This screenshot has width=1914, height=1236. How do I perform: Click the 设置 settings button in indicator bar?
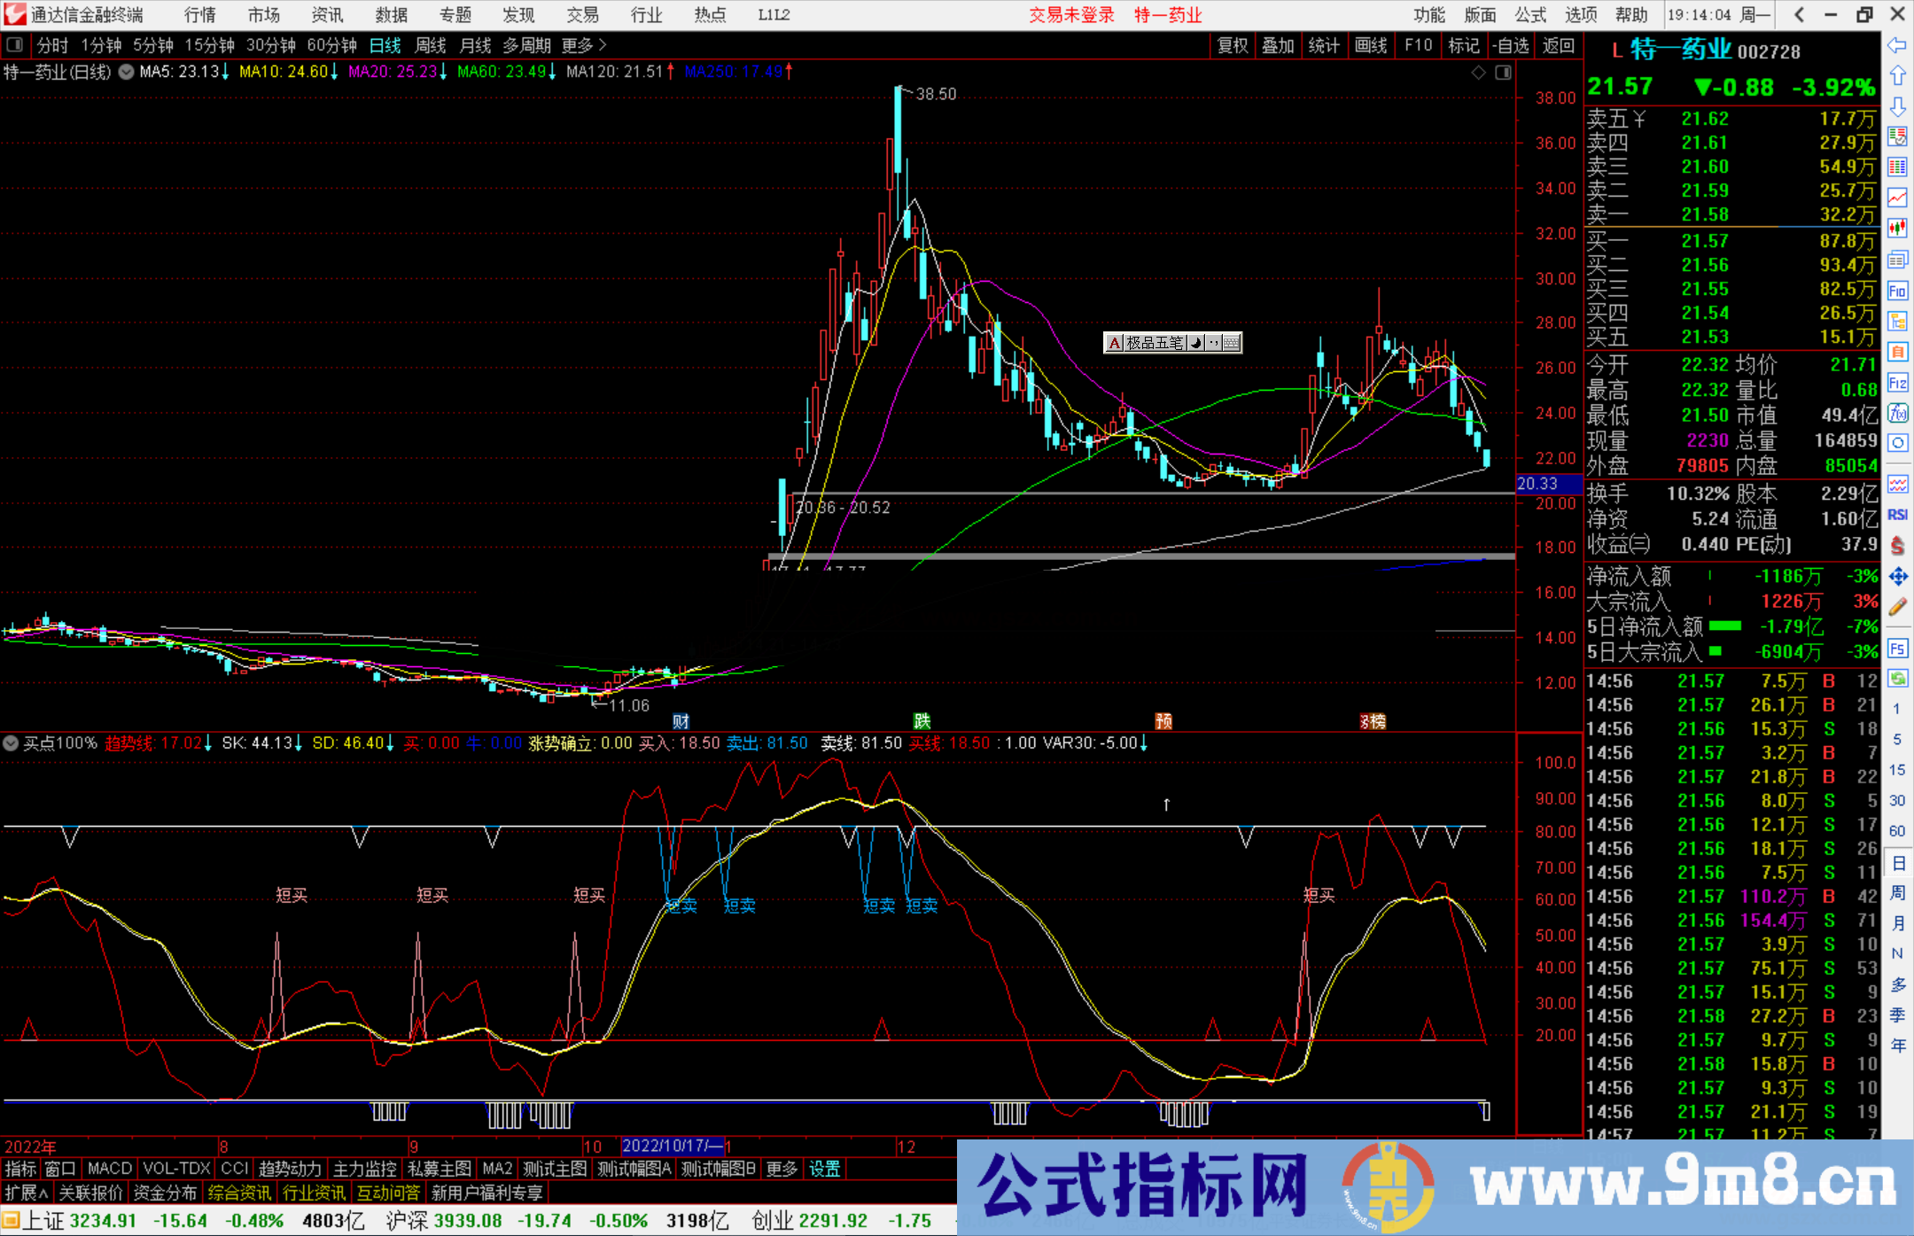824,1169
